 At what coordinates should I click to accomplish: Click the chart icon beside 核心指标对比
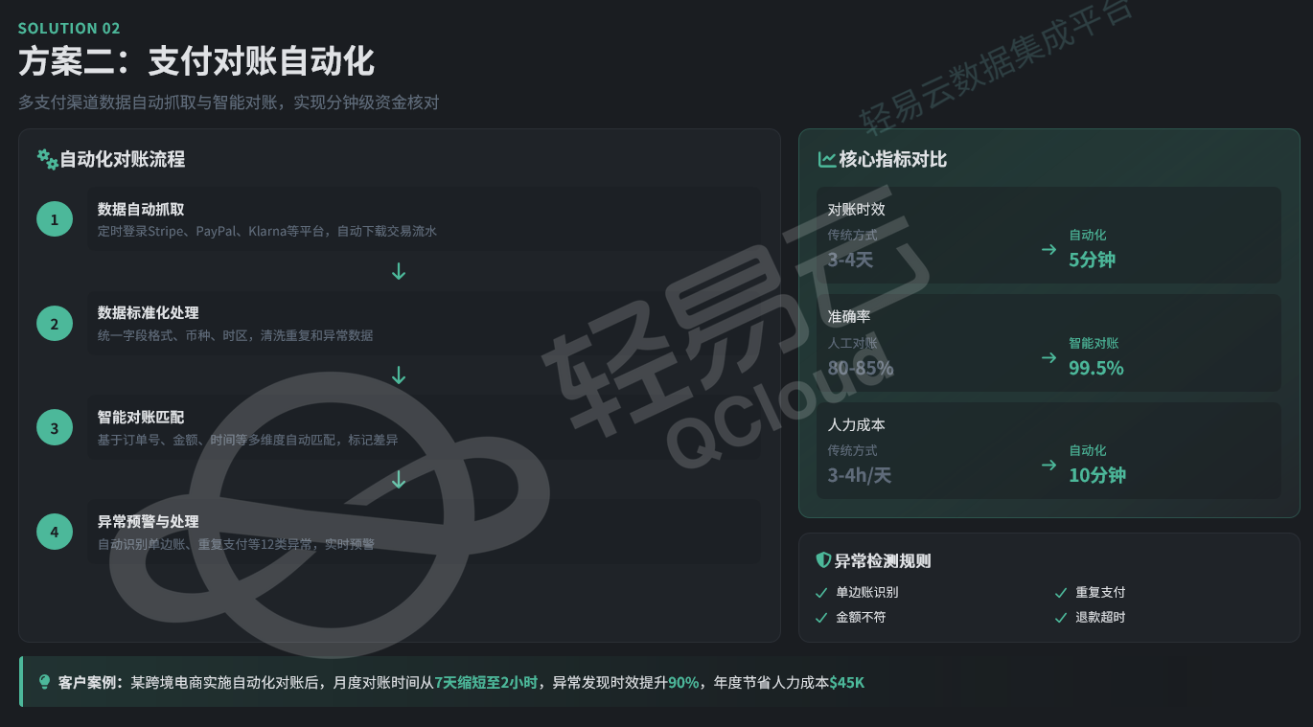[x=826, y=159]
